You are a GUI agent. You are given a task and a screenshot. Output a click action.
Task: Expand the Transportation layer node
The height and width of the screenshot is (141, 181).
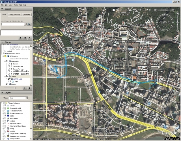click(x=3, y=139)
